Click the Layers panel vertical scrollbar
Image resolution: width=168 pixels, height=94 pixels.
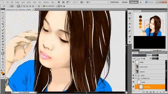(166, 75)
